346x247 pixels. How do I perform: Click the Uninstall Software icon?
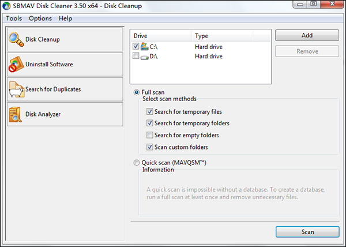pos(16,64)
